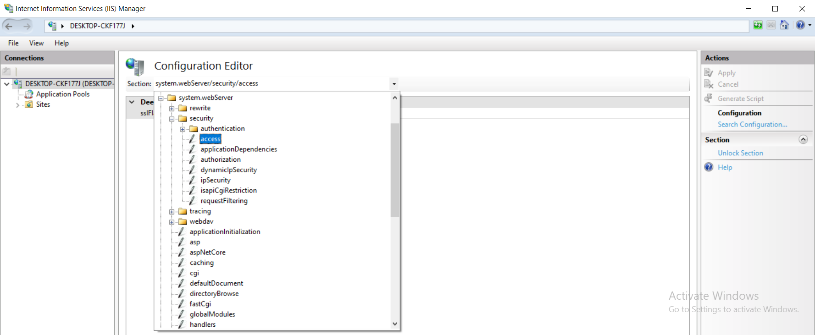815x335 pixels.
Task: Click the folder icon beside tracing
Action: [183, 211]
